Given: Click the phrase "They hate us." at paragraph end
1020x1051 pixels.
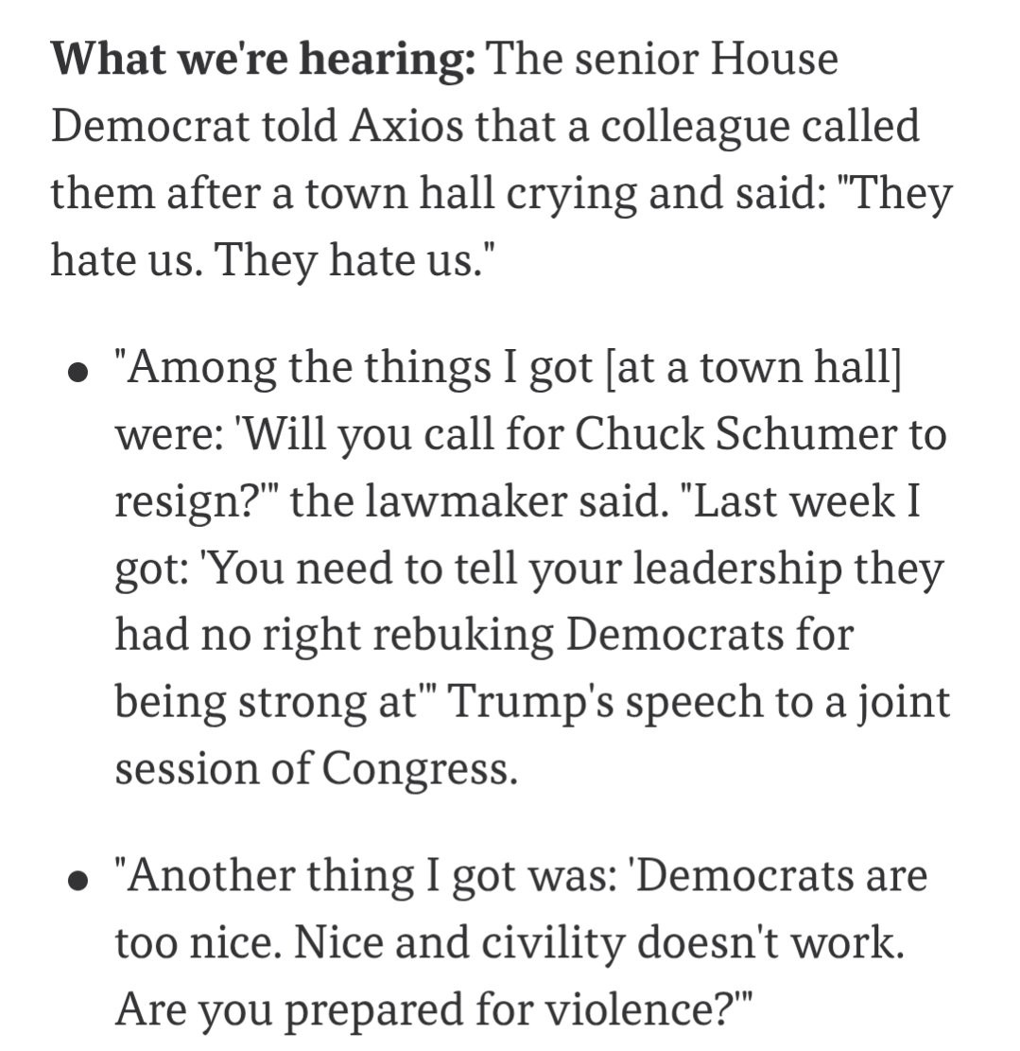Looking at the screenshot, I should pos(348,260).
